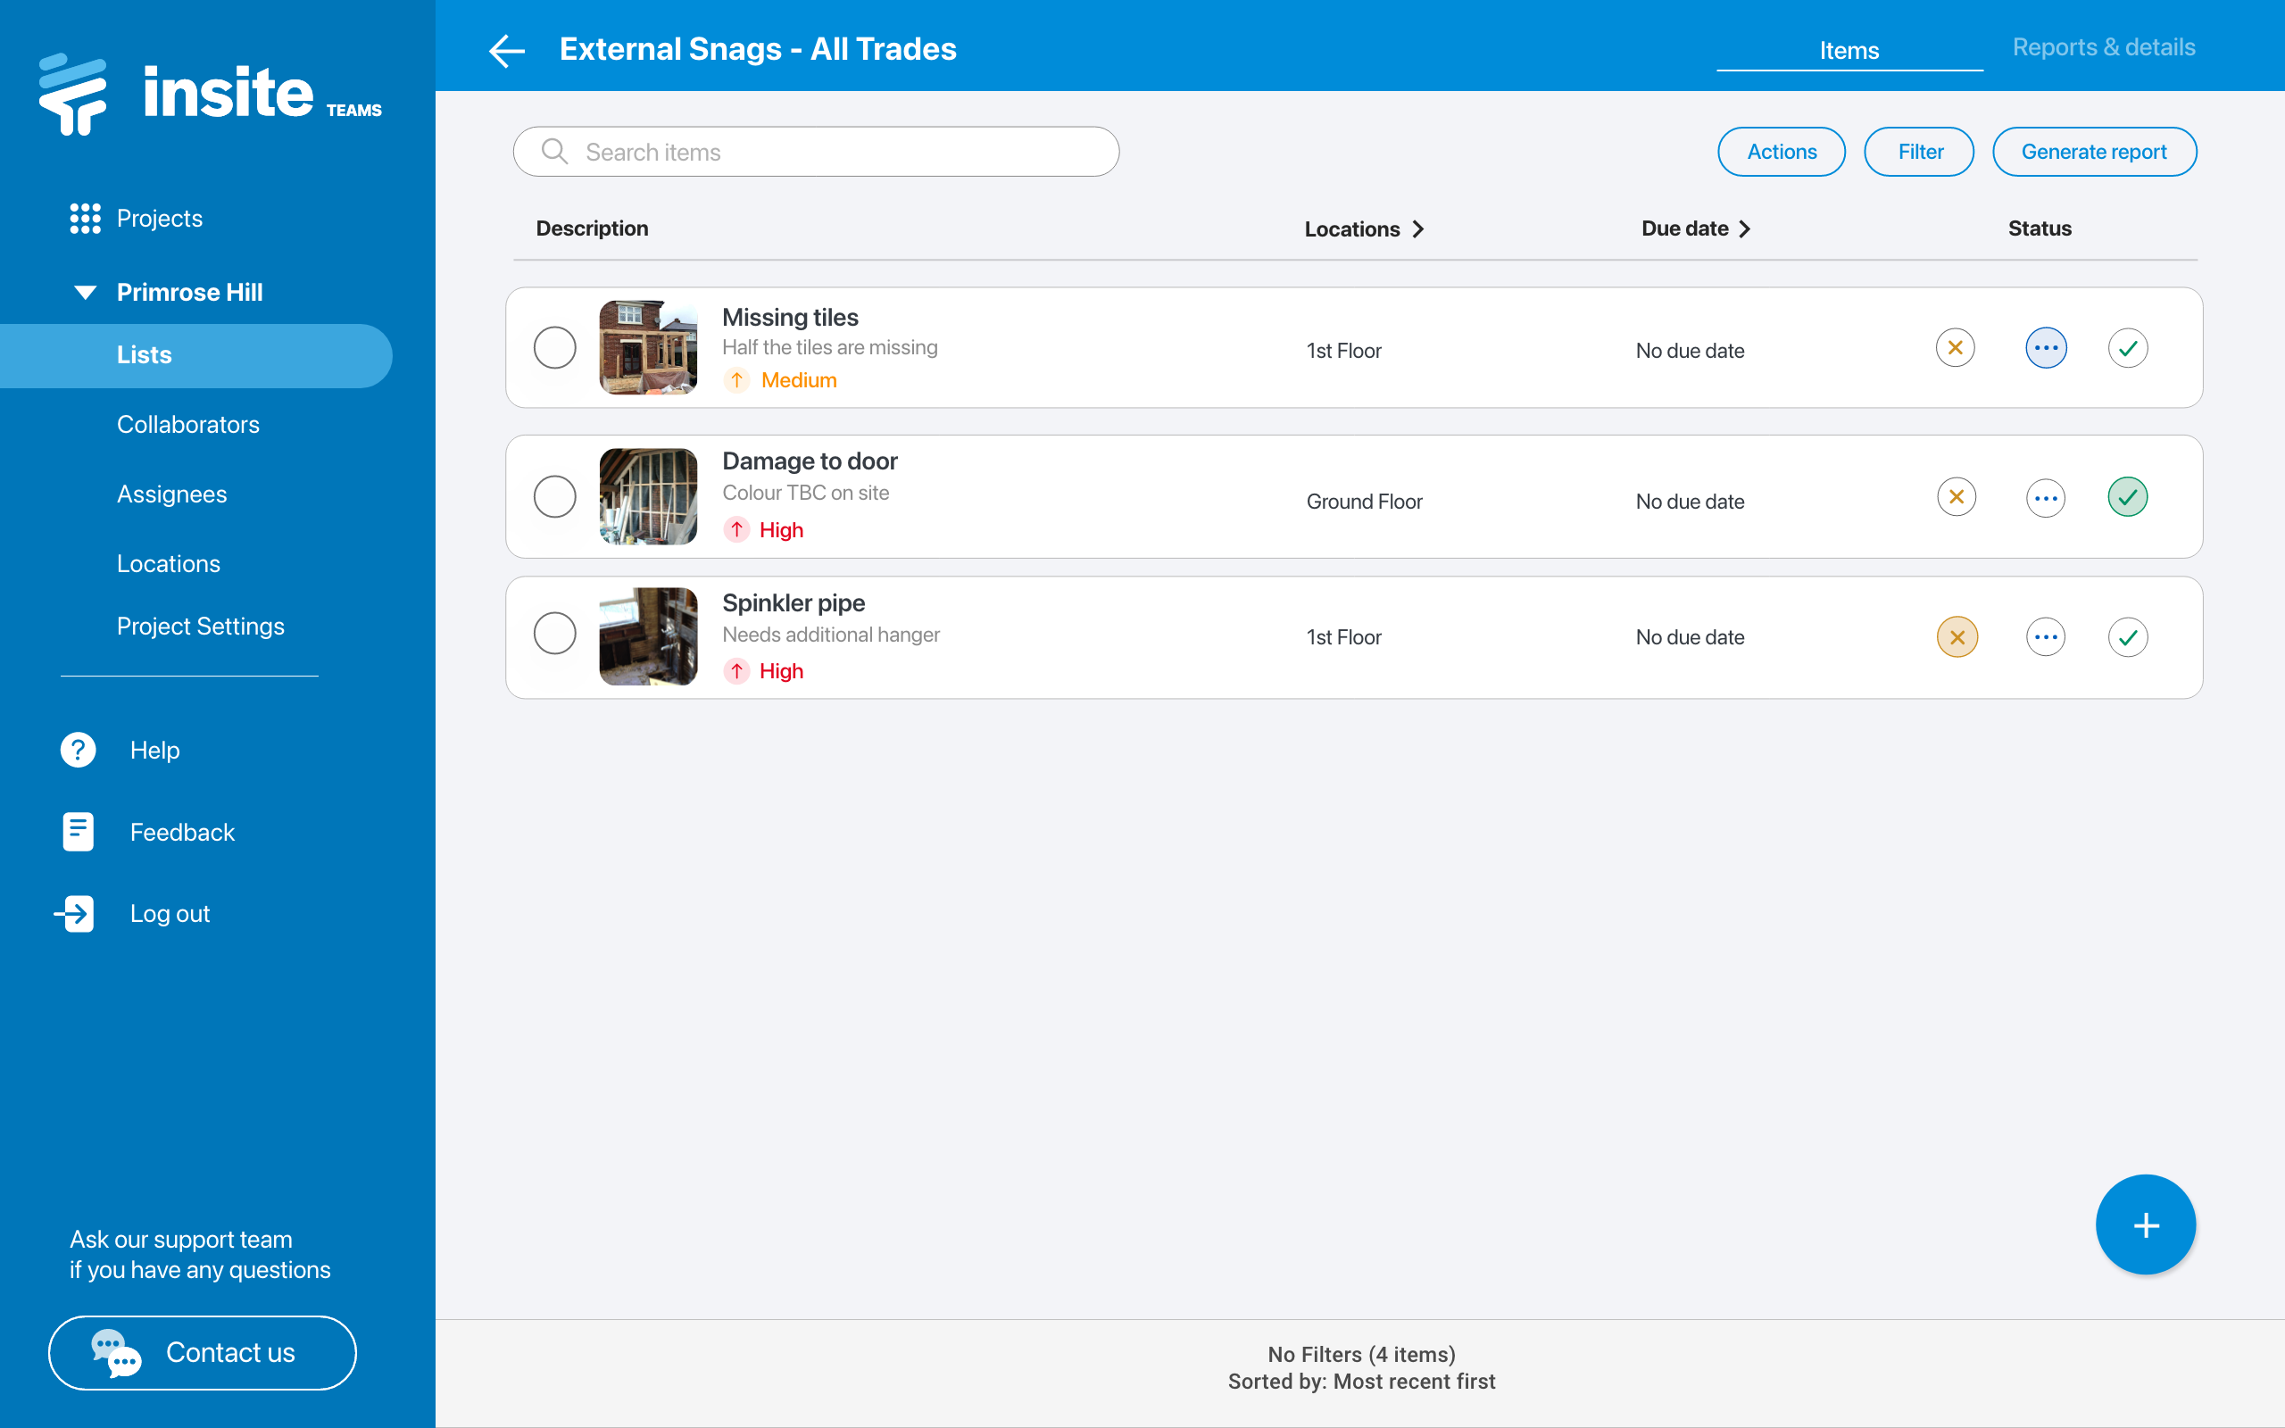Click the blue plus add item button
Viewport: 2285px width, 1428px height.
tap(2145, 1225)
